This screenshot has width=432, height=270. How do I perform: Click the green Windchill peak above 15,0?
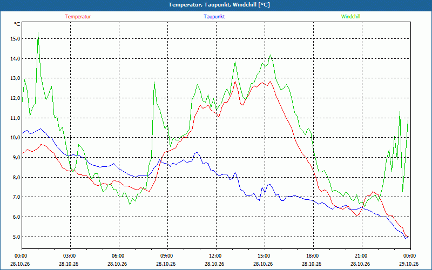(x=38, y=32)
